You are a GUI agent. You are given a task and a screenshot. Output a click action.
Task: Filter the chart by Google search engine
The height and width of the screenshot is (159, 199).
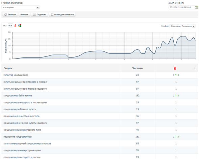click(20, 26)
